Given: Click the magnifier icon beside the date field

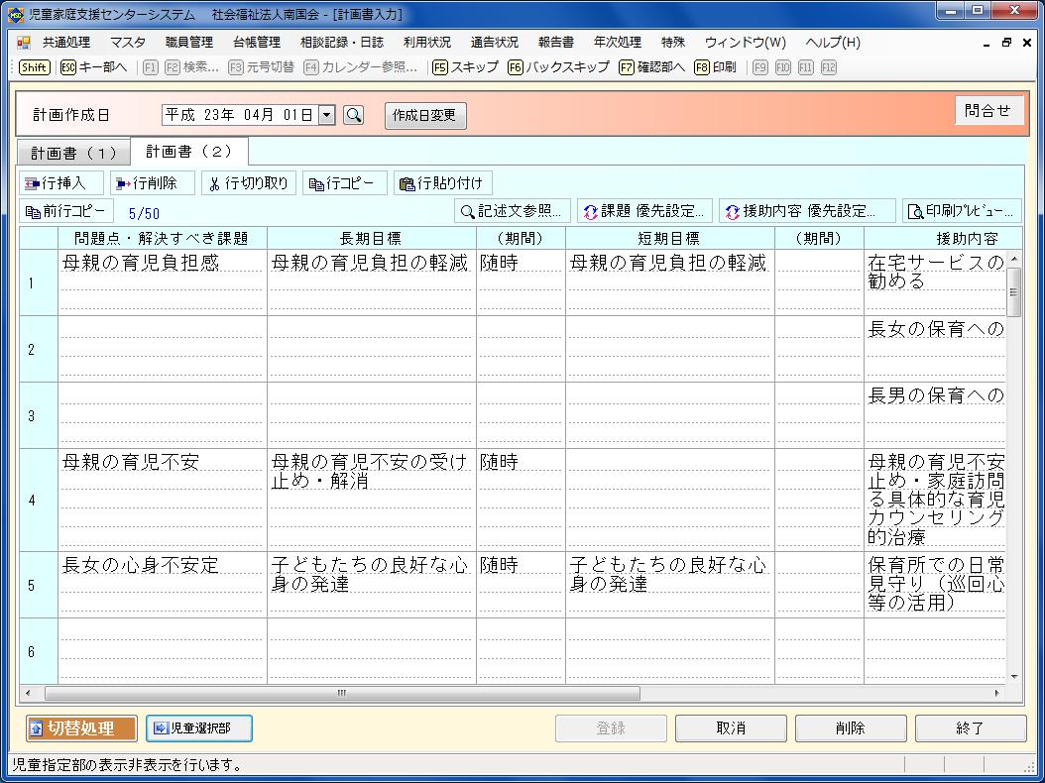Looking at the screenshot, I should point(353,115).
